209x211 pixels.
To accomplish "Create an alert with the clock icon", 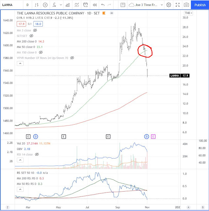I will coord(86,5).
